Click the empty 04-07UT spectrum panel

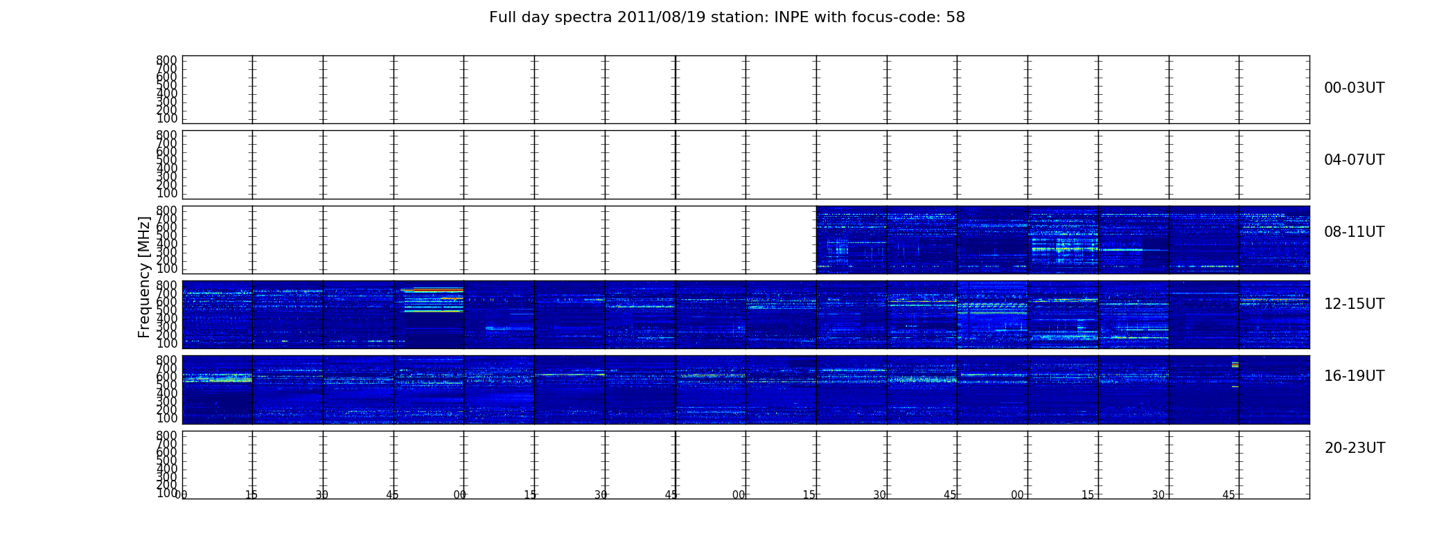pos(746,165)
